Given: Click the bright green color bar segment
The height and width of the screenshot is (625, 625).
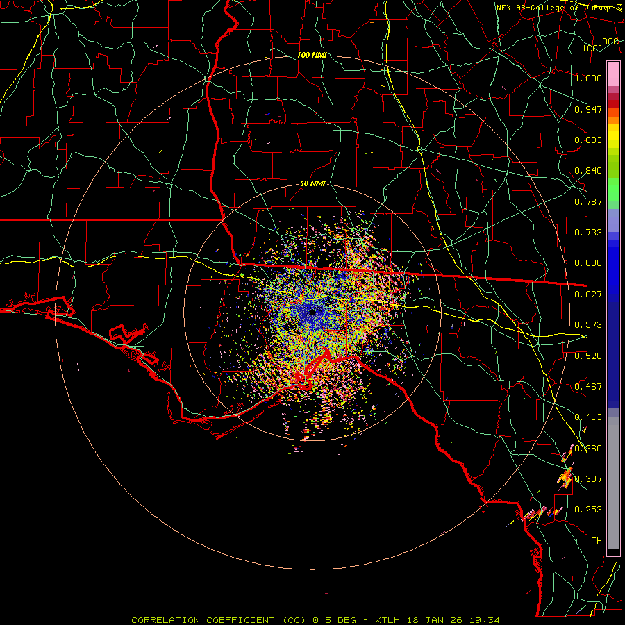Looking at the screenshot, I should (x=613, y=190).
